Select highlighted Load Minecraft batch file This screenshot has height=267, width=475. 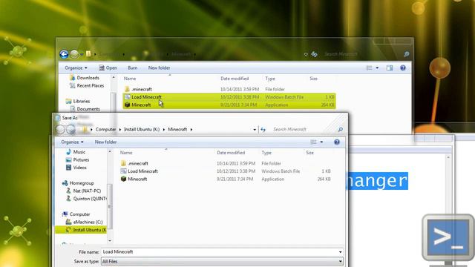coord(229,97)
